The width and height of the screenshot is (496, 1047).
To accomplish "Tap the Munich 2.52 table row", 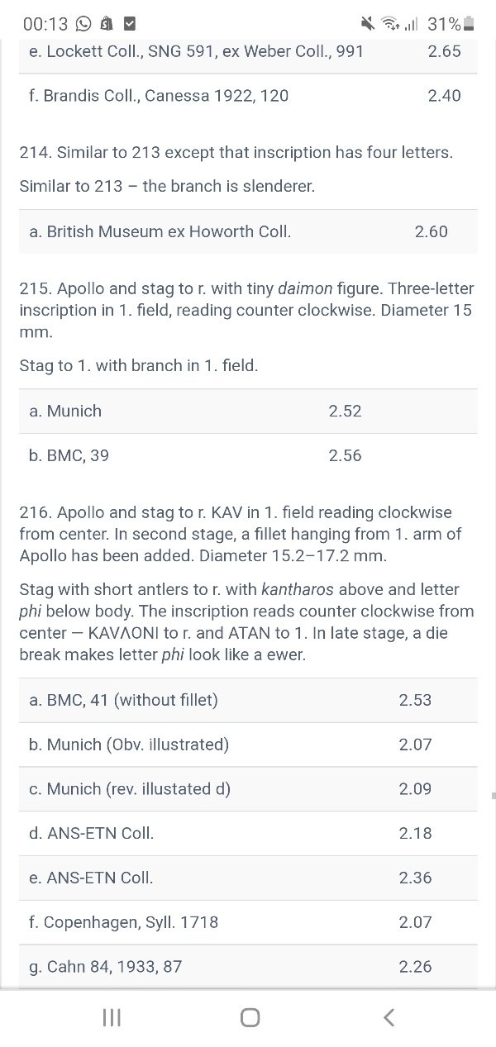I will tap(248, 411).
